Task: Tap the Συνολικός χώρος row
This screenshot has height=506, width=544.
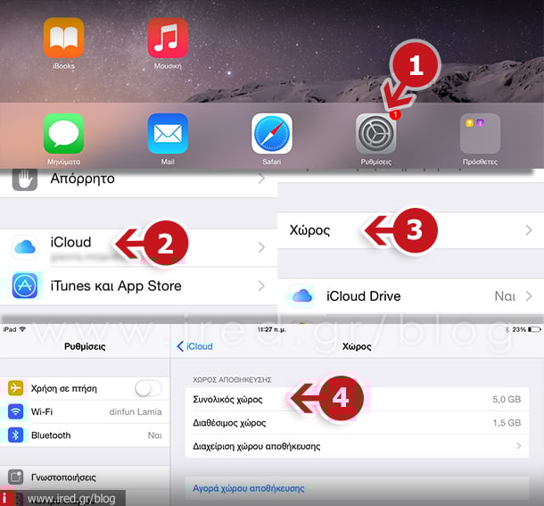Action: coord(357,400)
